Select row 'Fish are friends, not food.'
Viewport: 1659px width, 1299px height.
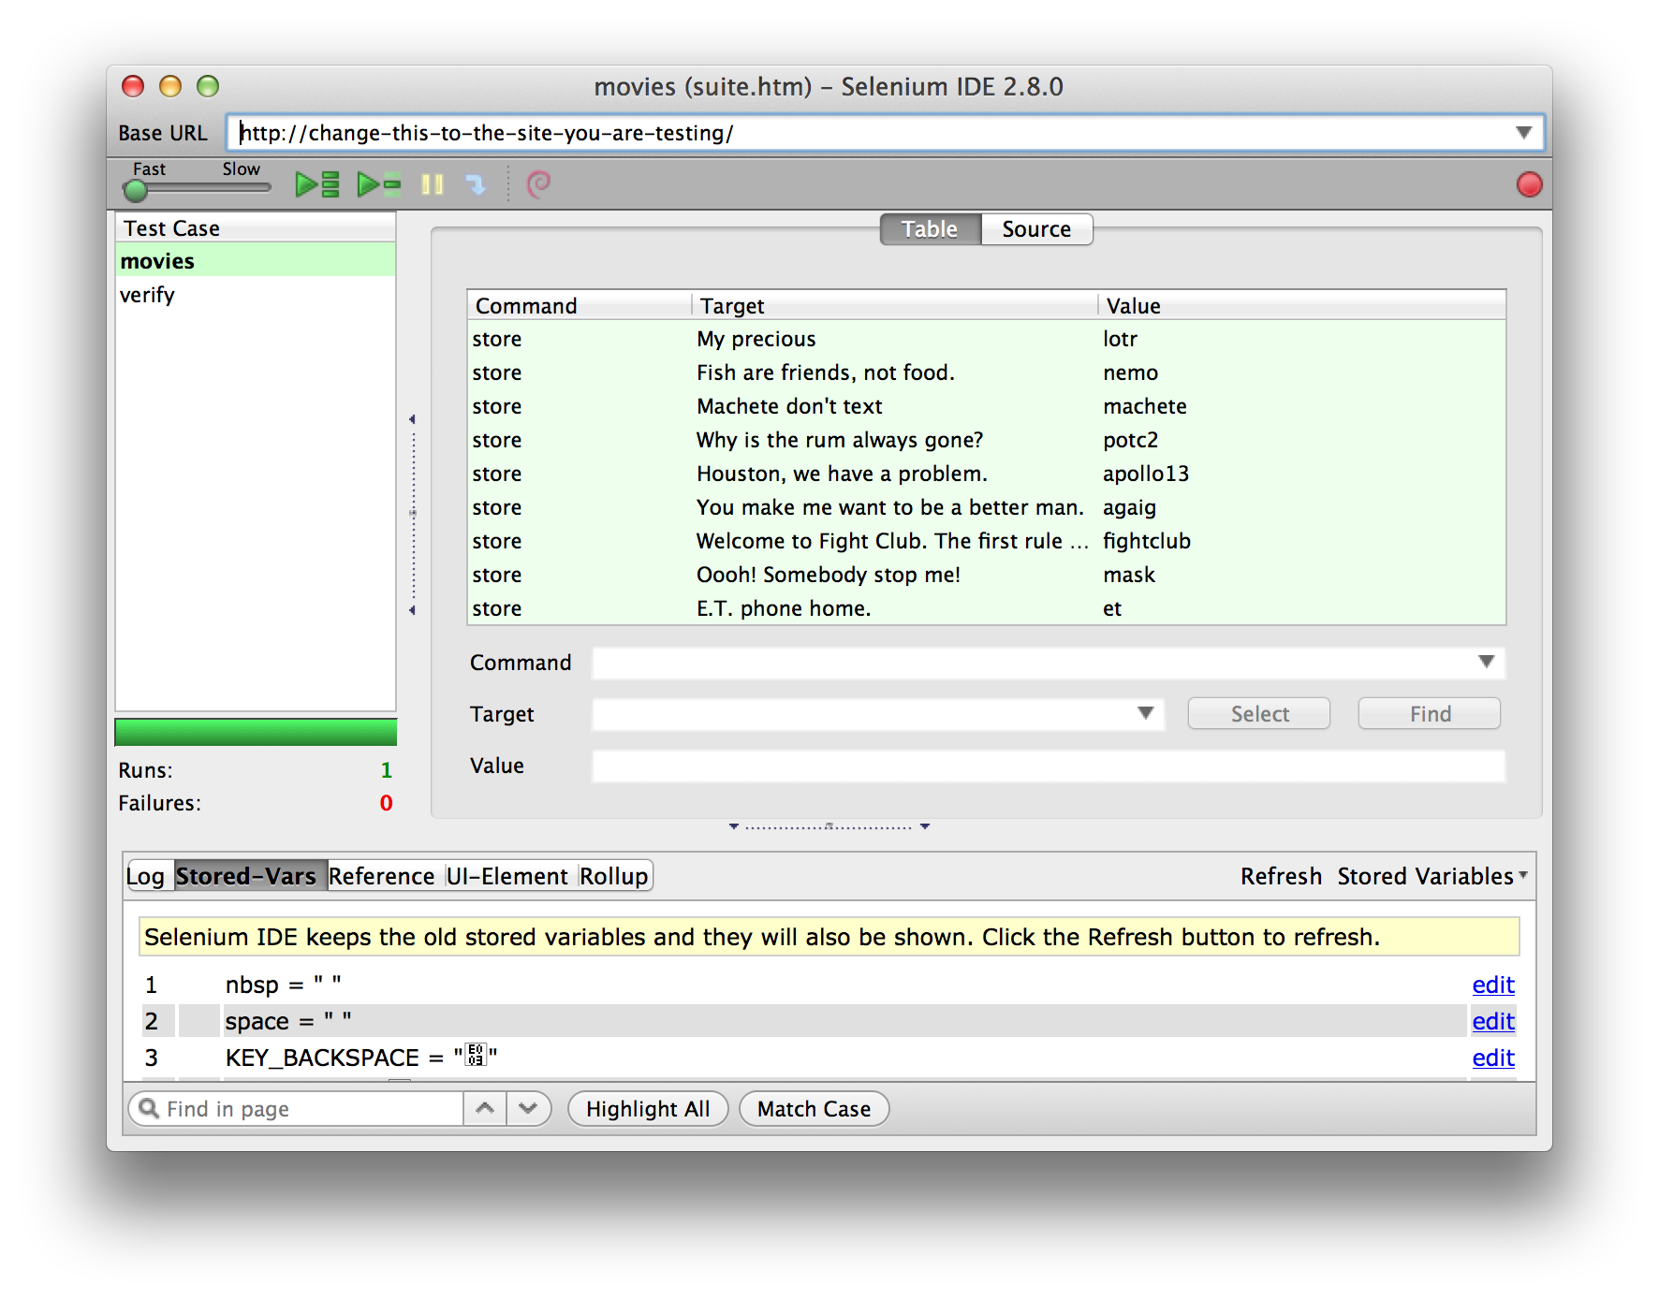(987, 372)
